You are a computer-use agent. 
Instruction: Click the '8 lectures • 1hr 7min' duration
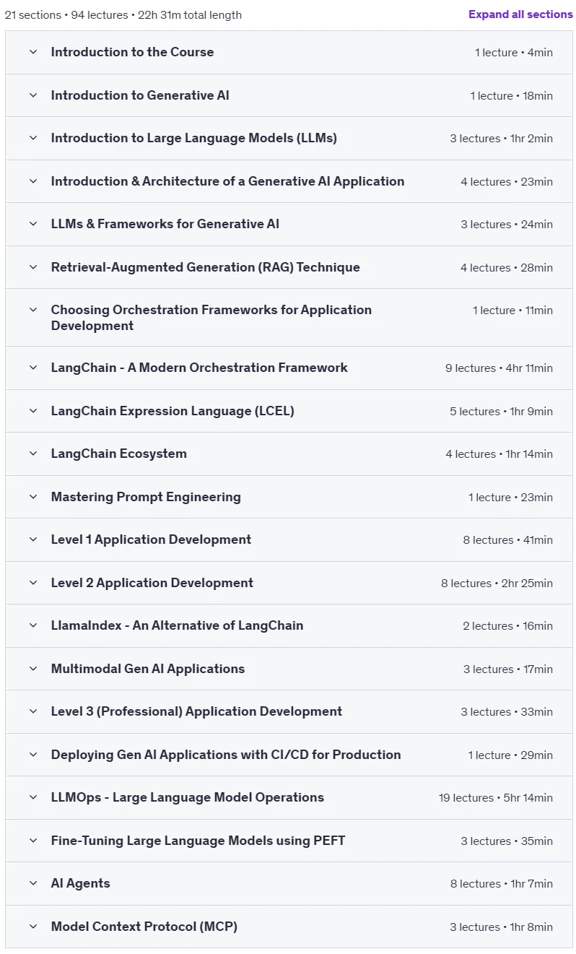coord(501,884)
